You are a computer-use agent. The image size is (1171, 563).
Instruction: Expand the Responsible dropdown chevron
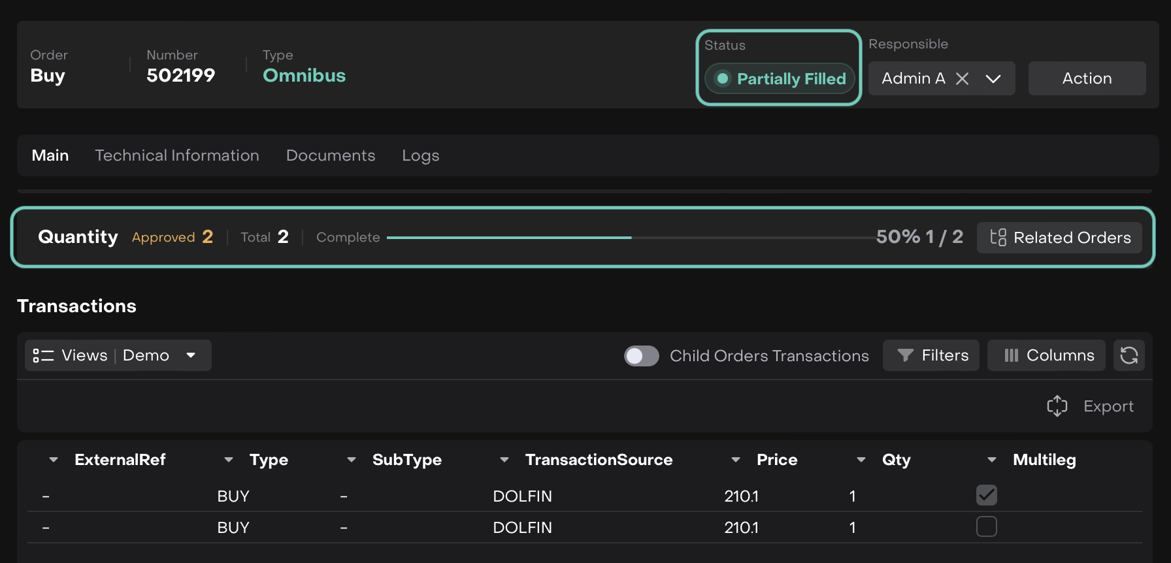[993, 78]
